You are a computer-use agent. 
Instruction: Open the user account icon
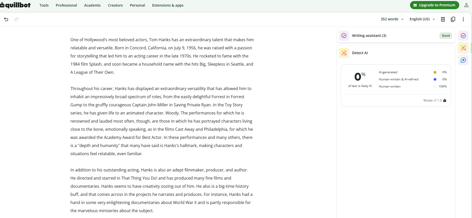tap(466, 5)
